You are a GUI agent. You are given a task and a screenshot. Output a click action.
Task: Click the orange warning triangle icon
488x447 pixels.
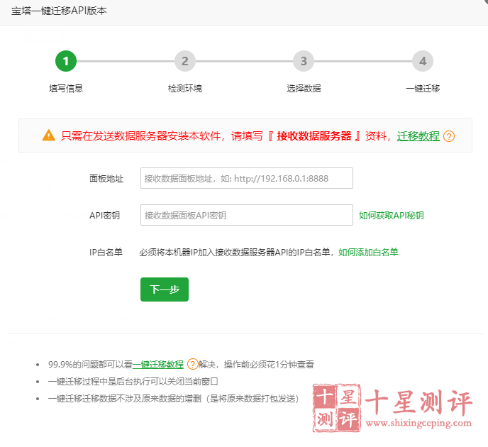(x=48, y=135)
